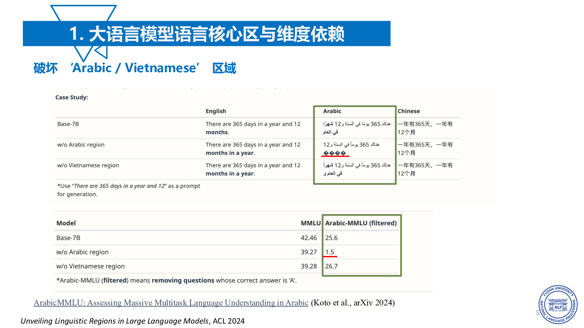Image resolution: width=584 pixels, height=328 pixels.
Task: Select the Base-7B MMLU score 42.46
Action: 308,238
